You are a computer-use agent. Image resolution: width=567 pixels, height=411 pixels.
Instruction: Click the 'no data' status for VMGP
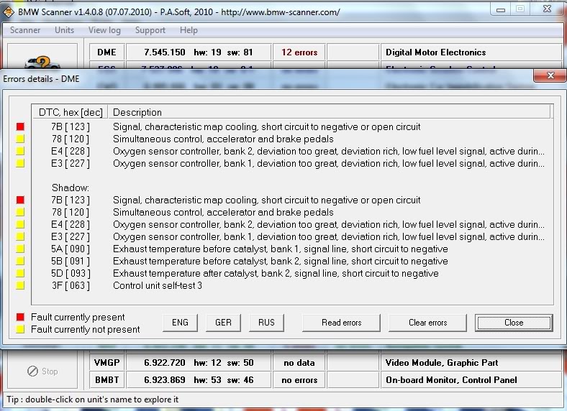pyautogui.click(x=299, y=363)
